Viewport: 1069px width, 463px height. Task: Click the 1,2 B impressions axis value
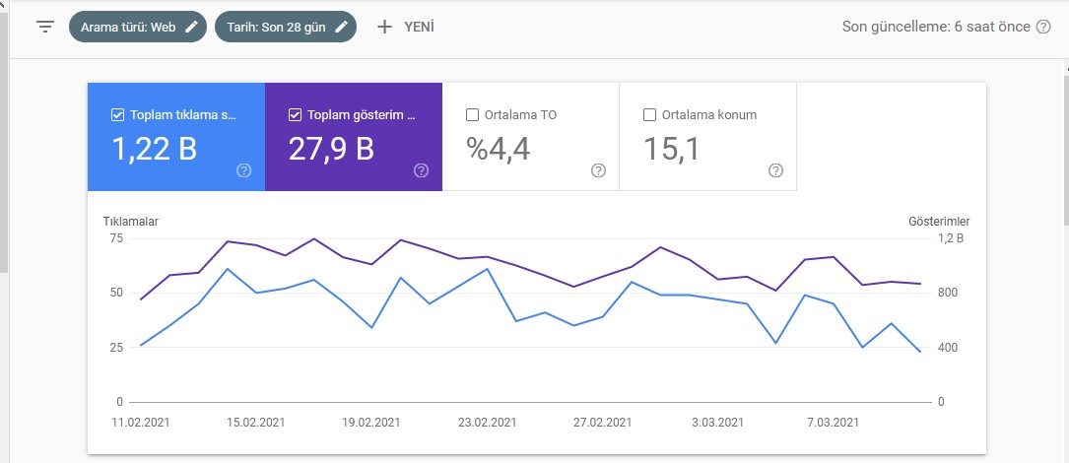951,238
